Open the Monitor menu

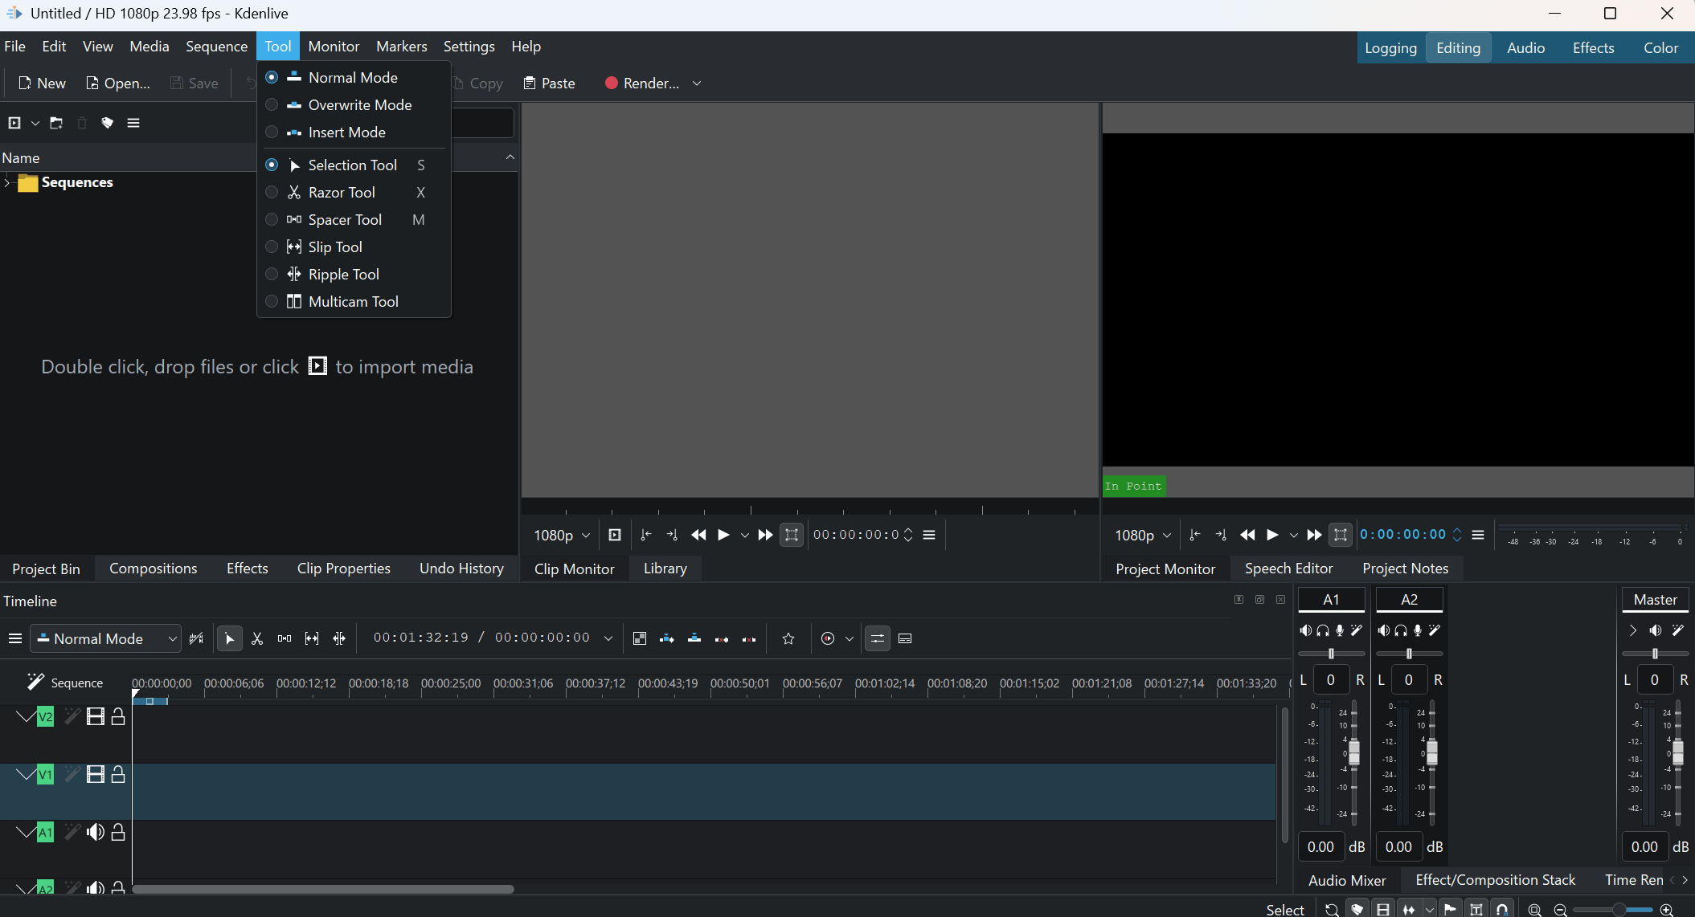click(x=334, y=47)
